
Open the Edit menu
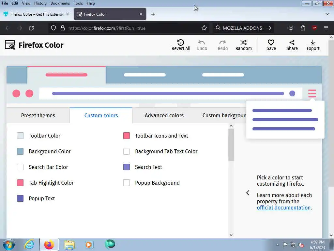[x=15, y=3]
